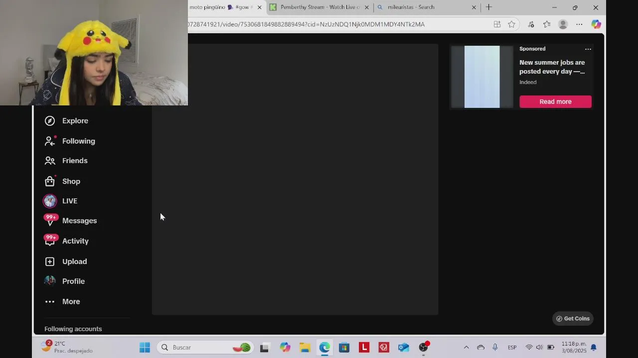Switch to the Pemberthy Stream tab
Image resolution: width=638 pixels, height=358 pixels.
[319, 7]
